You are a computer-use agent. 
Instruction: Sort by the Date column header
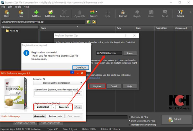(144, 28)
